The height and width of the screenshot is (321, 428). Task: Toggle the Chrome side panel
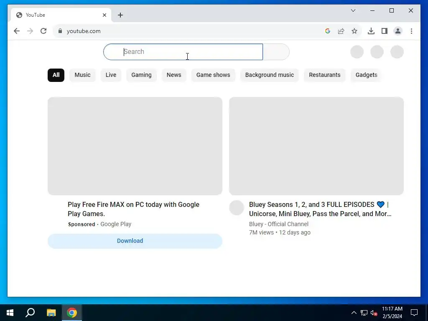click(x=385, y=31)
